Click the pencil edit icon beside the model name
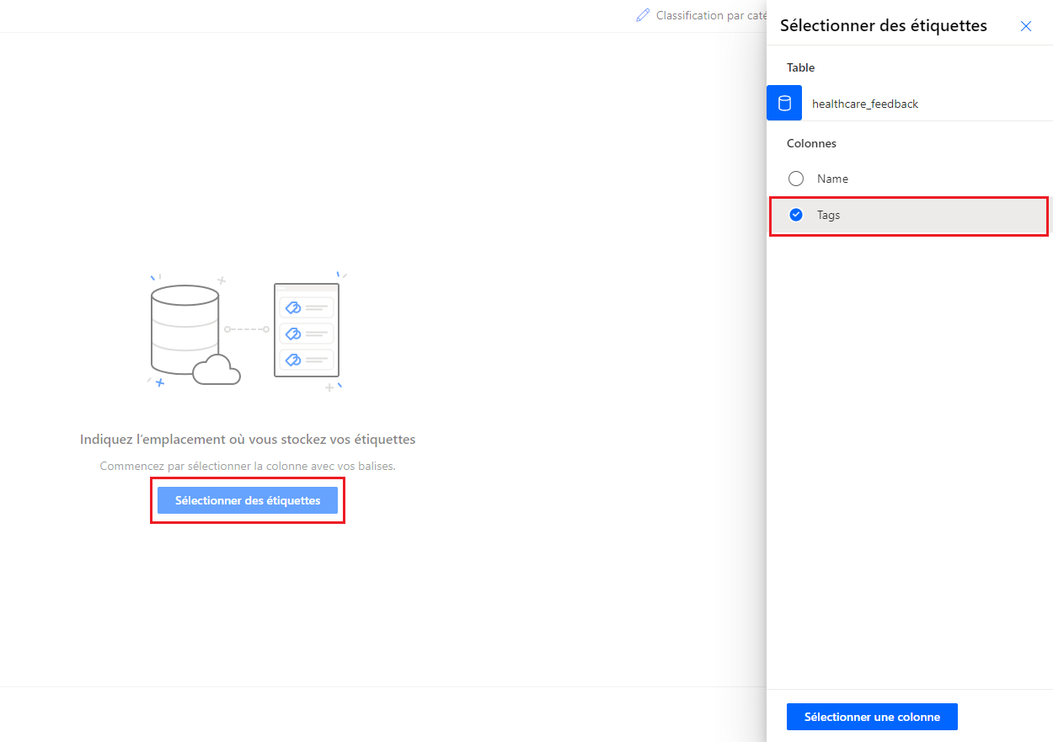1053x742 pixels. (643, 15)
